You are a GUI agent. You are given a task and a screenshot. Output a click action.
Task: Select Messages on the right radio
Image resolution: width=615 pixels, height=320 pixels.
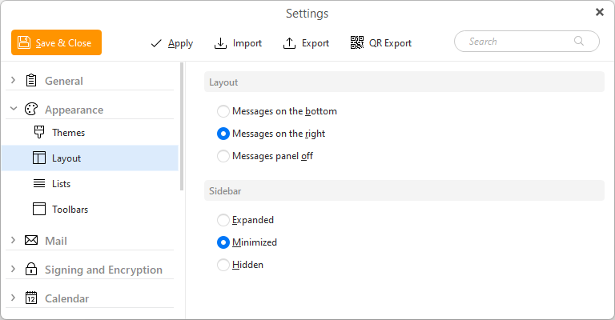tap(223, 134)
